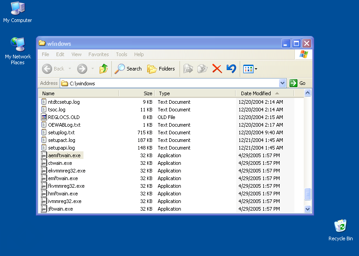
Task: Open the Search pane
Action: click(x=128, y=69)
